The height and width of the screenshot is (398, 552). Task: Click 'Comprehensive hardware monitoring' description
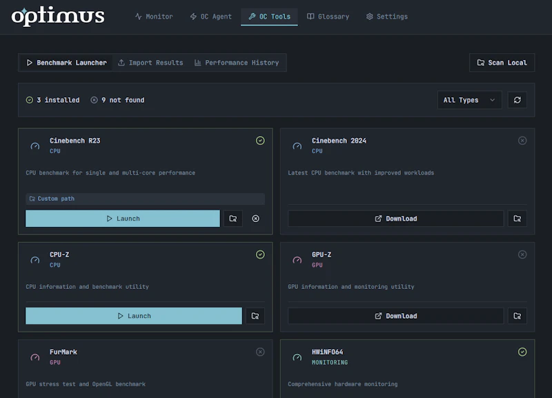coord(342,384)
